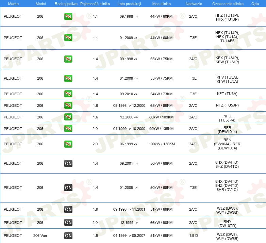Click PEUGEOT in KFT (TU3A) row

[13, 94]
